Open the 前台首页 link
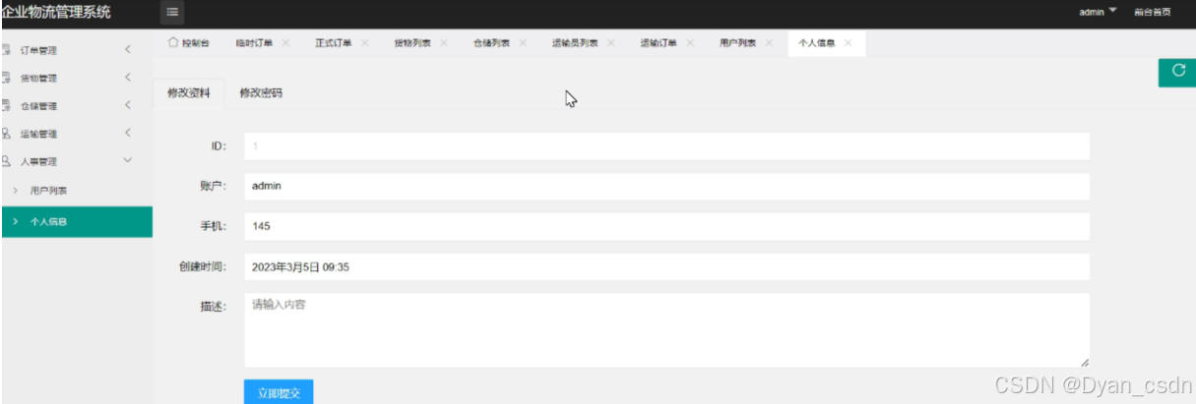Viewport: 1196px width, 404px height. click(x=1152, y=12)
